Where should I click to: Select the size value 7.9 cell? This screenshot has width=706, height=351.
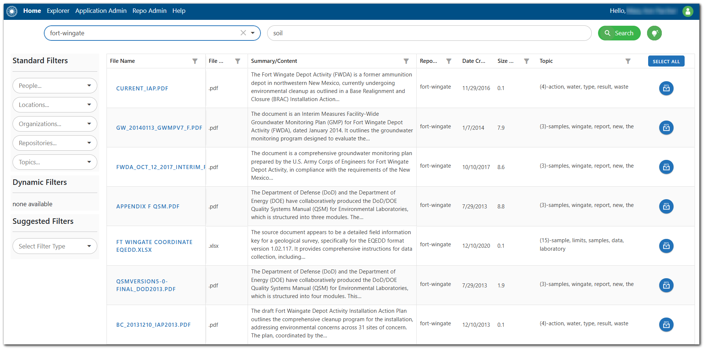click(501, 128)
